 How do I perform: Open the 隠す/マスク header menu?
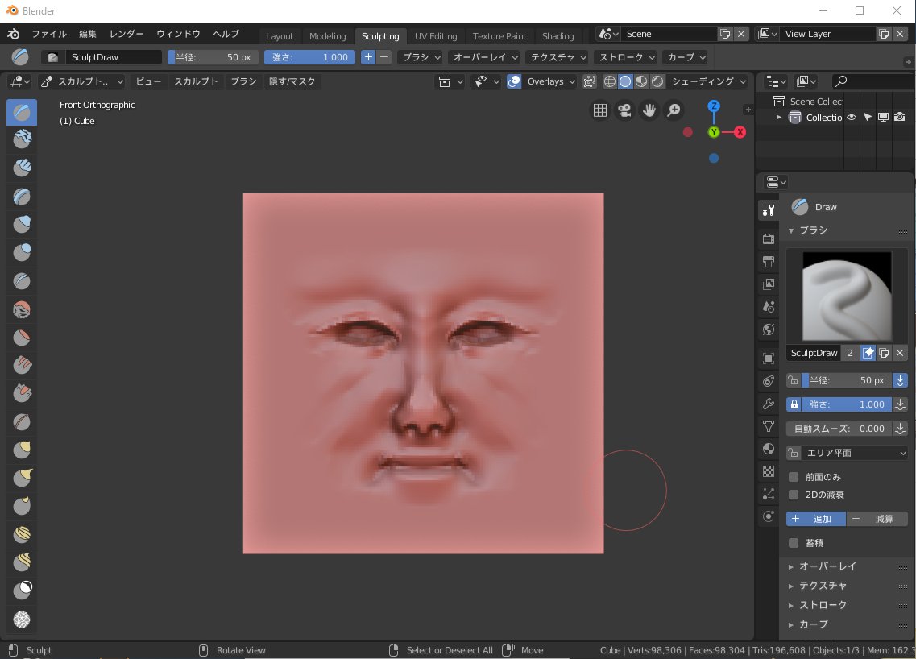coord(292,81)
